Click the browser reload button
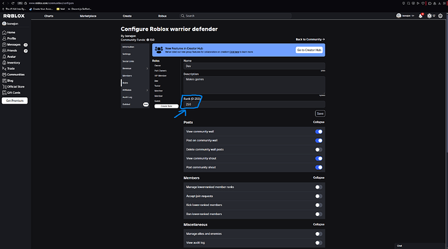The width and height of the screenshot is (448, 249). point(13,3)
